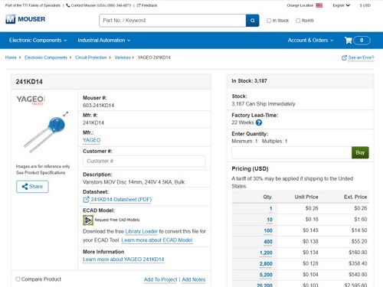
Task: Enable the In Stock checkbox
Action: tap(269, 21)
